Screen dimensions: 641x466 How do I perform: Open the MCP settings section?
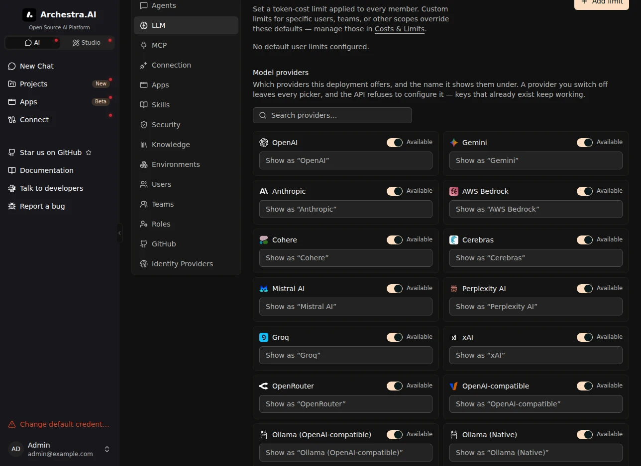[x=186, y=45]
